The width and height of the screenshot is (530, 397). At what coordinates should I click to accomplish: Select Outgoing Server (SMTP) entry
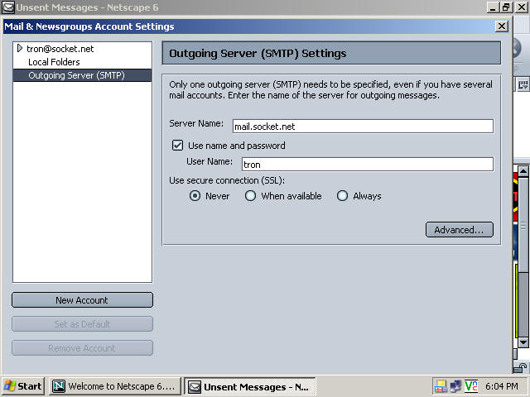pyautogui.click(x=82, y=75)
